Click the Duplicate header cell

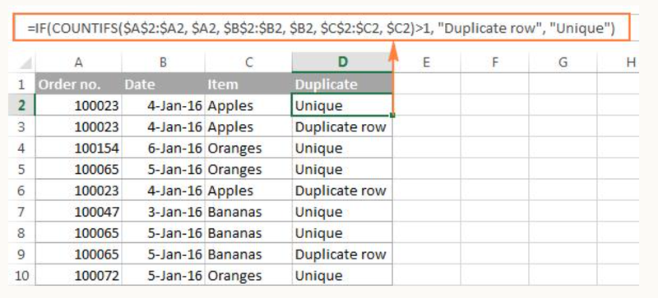click(x=342, y=84)
